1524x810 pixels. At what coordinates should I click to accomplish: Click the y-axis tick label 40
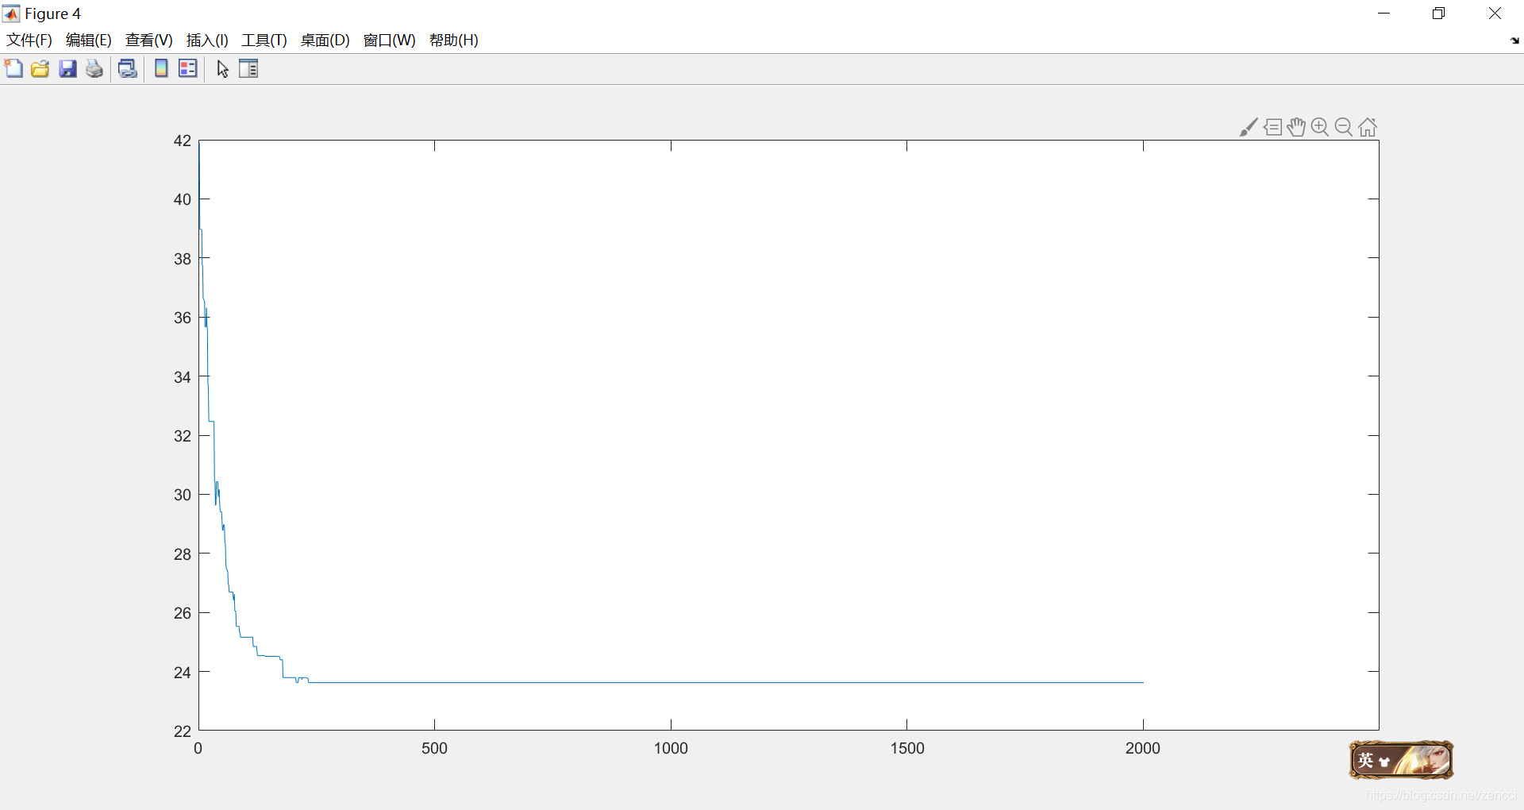click(x=183, y=199)
